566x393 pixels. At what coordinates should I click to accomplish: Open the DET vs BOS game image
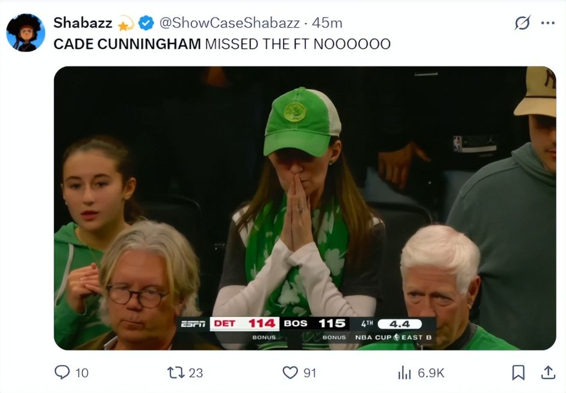click(x=305, y=208)
